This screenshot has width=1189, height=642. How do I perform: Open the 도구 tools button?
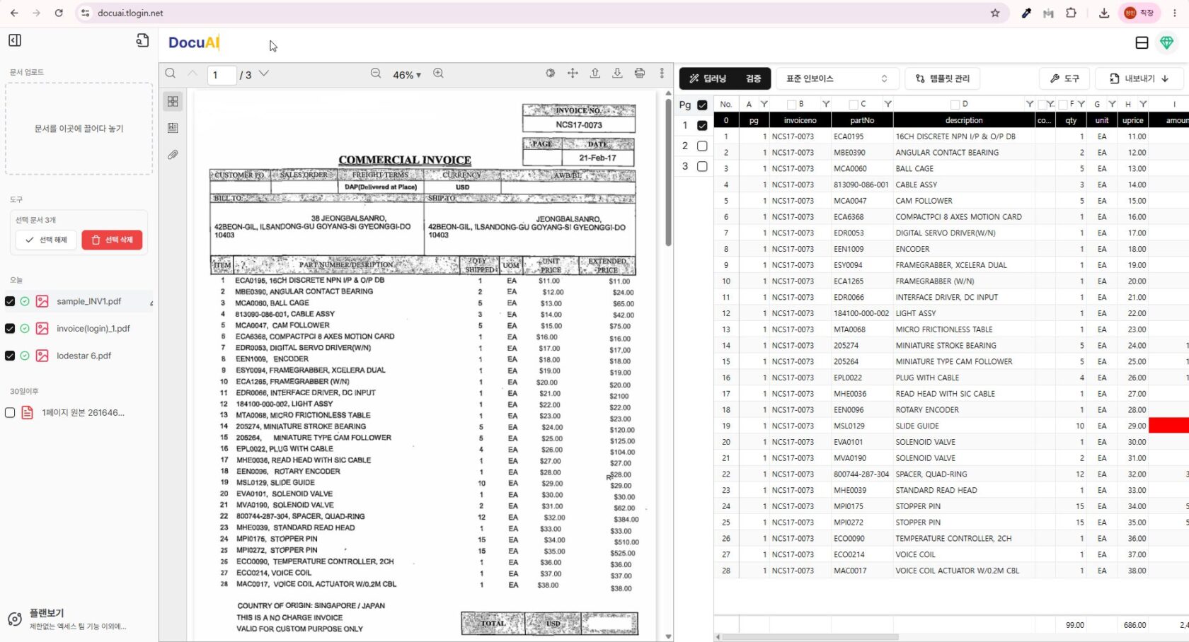(x=1064, y=78)
